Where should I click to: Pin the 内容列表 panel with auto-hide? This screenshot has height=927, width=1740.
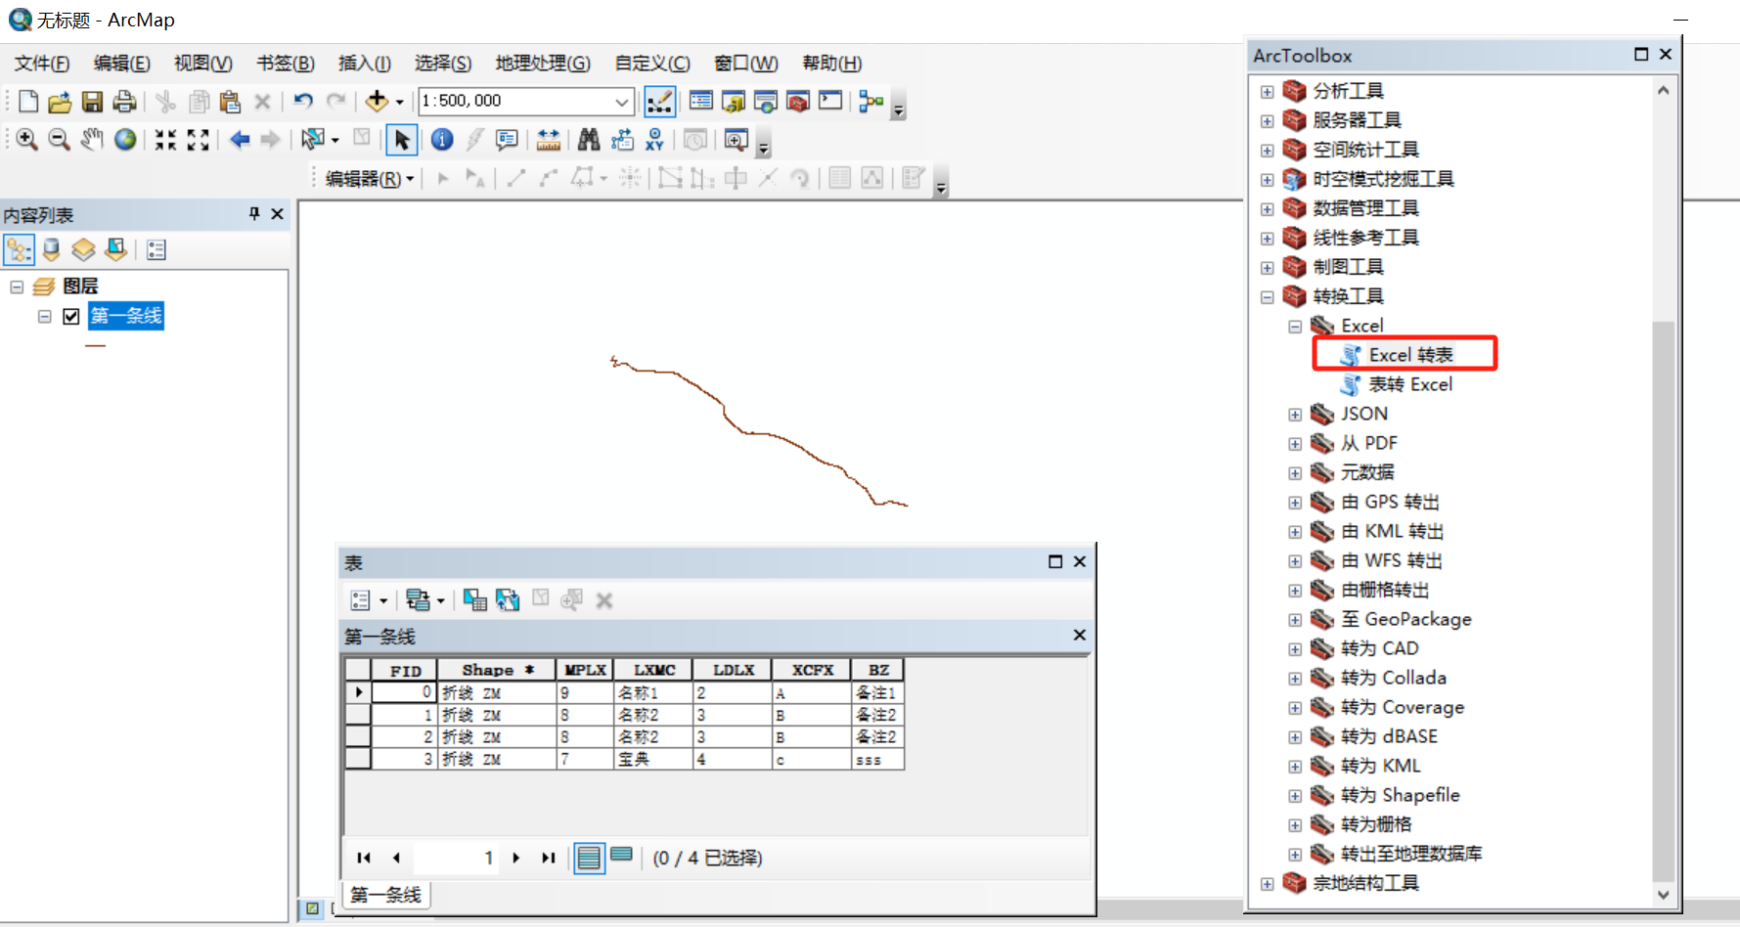point(254,213)
